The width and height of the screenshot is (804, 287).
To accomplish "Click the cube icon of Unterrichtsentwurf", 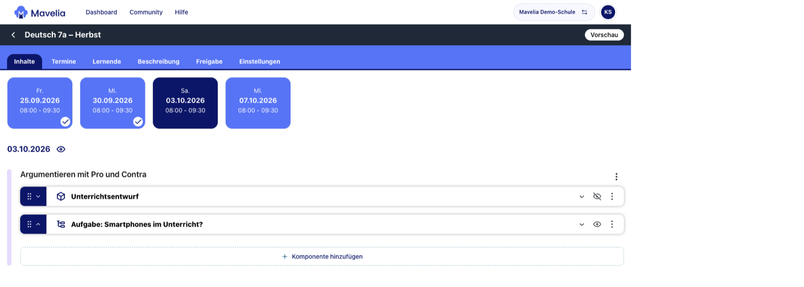I will [61, 196].
